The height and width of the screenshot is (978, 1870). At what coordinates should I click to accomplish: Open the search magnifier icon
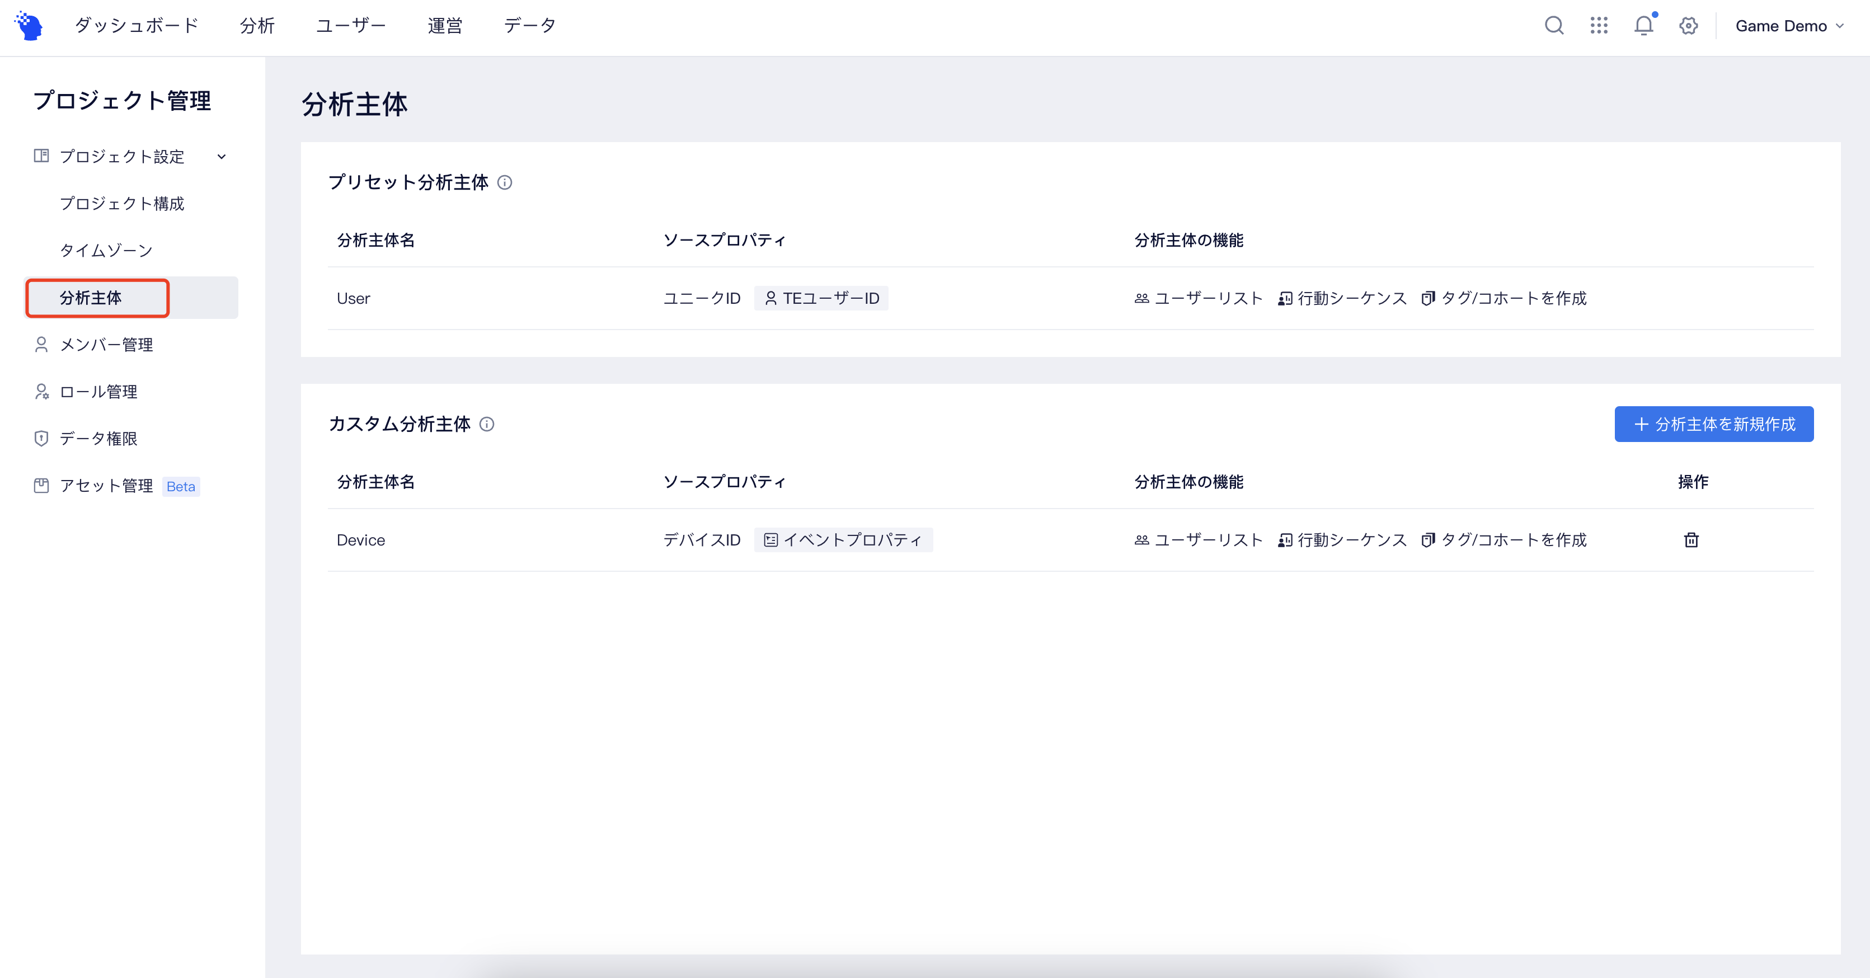1553,26
